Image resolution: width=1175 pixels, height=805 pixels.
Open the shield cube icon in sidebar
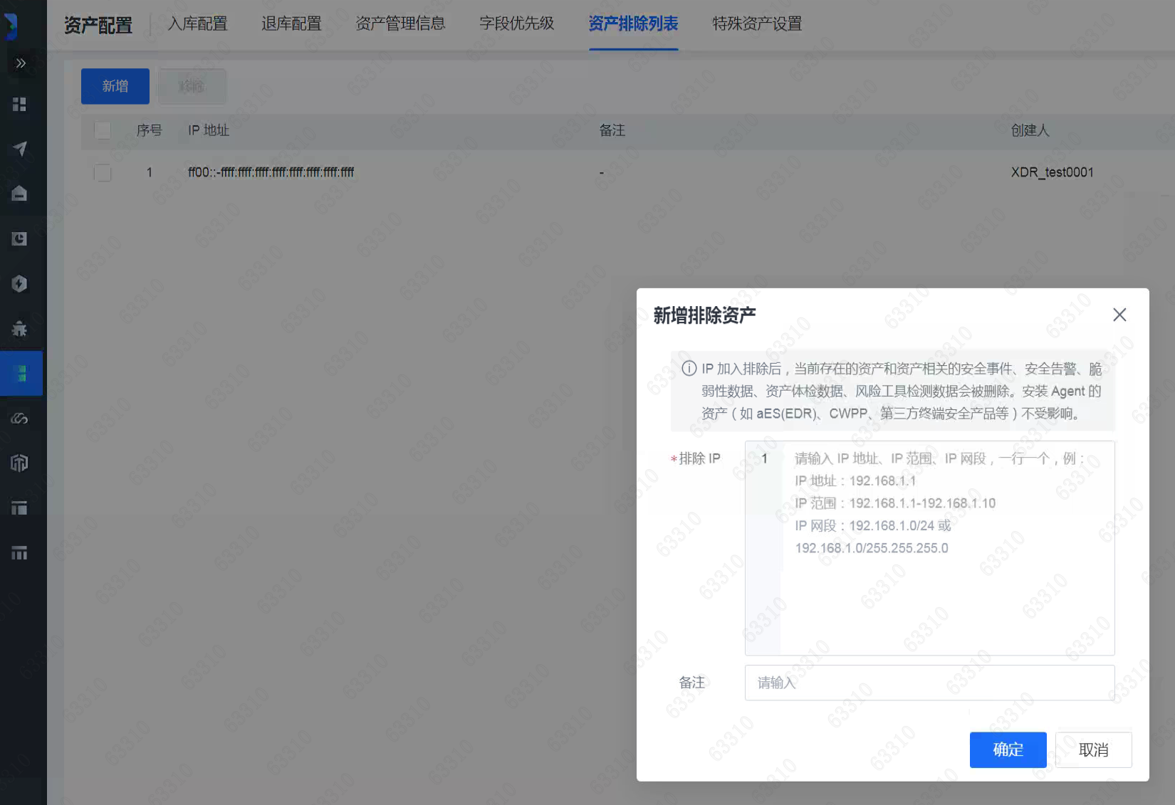click(x=20, y=463)
